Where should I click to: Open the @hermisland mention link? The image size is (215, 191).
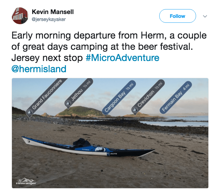click(x=39, y=69)
